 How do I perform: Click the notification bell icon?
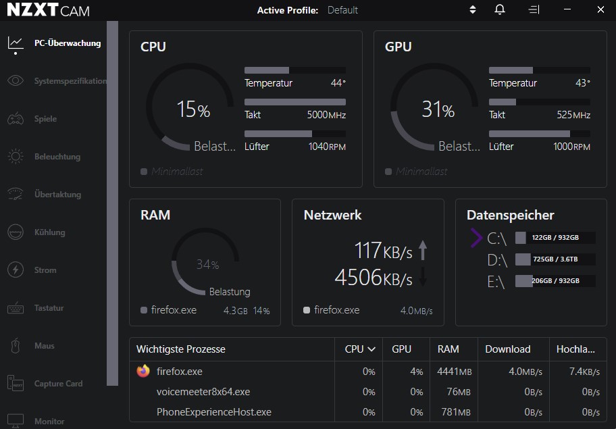(500, 9)
